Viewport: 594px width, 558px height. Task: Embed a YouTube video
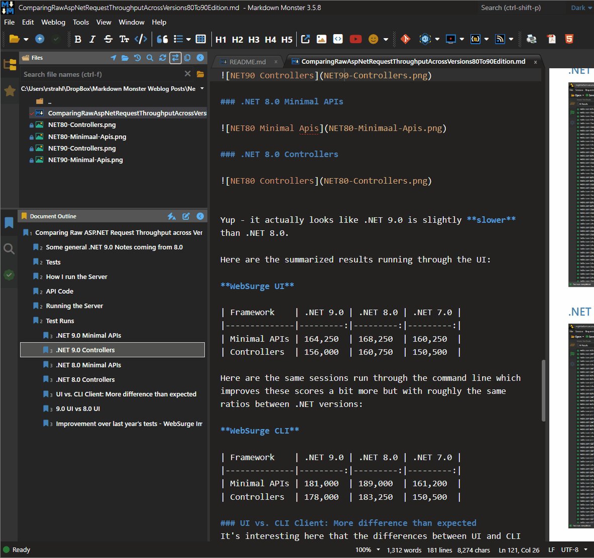tap(356, 39)
